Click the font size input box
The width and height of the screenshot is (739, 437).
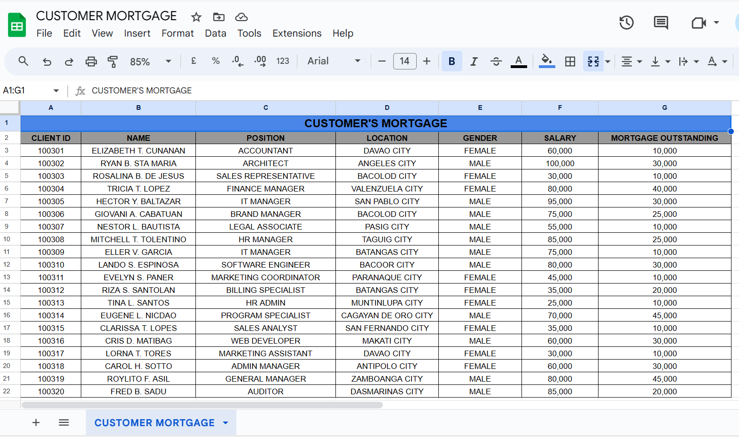click(x=405, y=61)
